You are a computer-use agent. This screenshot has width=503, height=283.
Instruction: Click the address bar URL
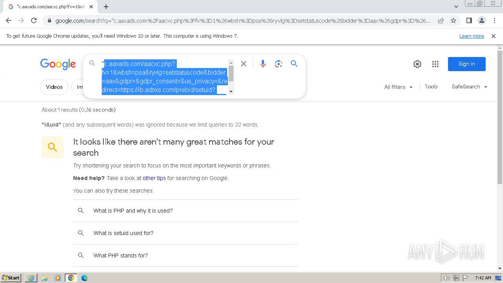click(x=243, y=21)
